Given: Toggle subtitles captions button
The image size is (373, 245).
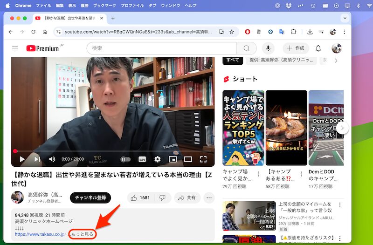Looking at the screenshot, I should point(142,159).
